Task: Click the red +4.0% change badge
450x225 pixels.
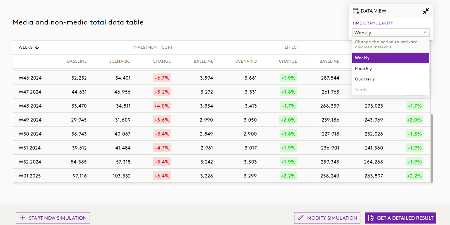Action: pyautogui.click(x=162, y=106)
